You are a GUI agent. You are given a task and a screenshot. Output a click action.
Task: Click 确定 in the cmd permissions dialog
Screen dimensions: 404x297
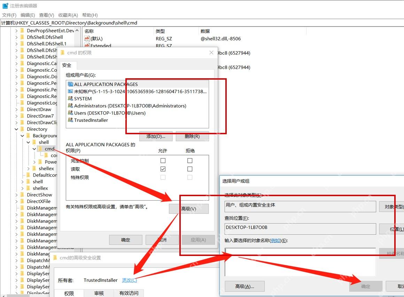(x=126, y=240)
